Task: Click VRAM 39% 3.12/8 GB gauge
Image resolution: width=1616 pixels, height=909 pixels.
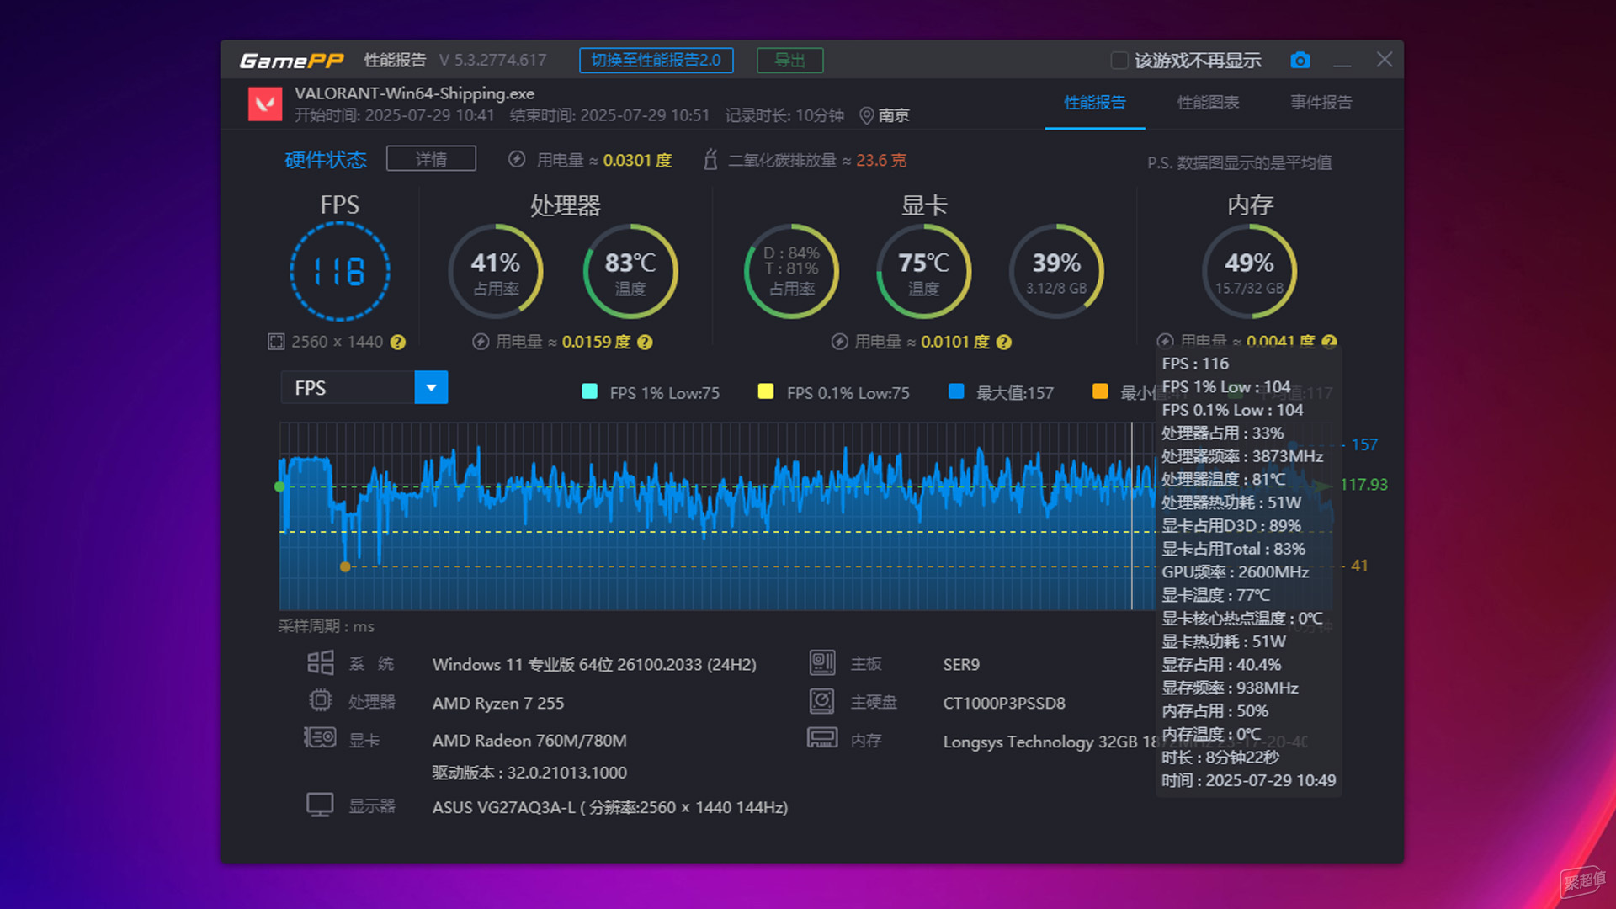Action: pyautogui.click(x=1055, y=271)
